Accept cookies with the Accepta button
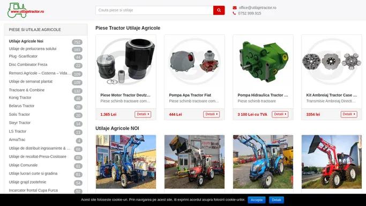The width and height of the screenshot is (366, 206). coord(257,200)
